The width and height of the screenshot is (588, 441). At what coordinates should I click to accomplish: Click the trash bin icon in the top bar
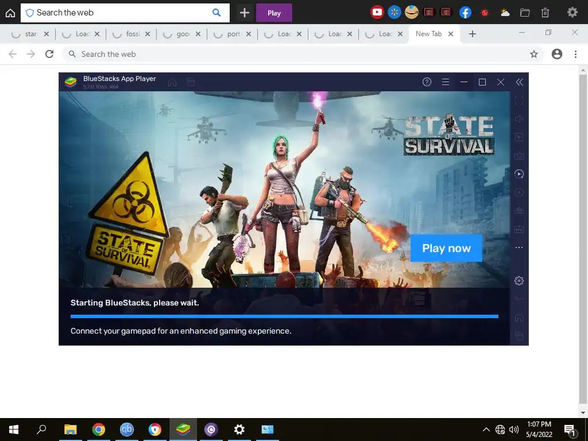coord(546,13)
